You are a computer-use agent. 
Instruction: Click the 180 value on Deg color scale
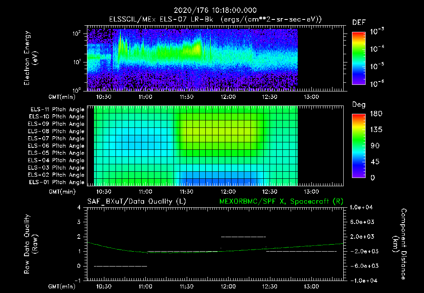pyautogui.click(x=376, y=113)
